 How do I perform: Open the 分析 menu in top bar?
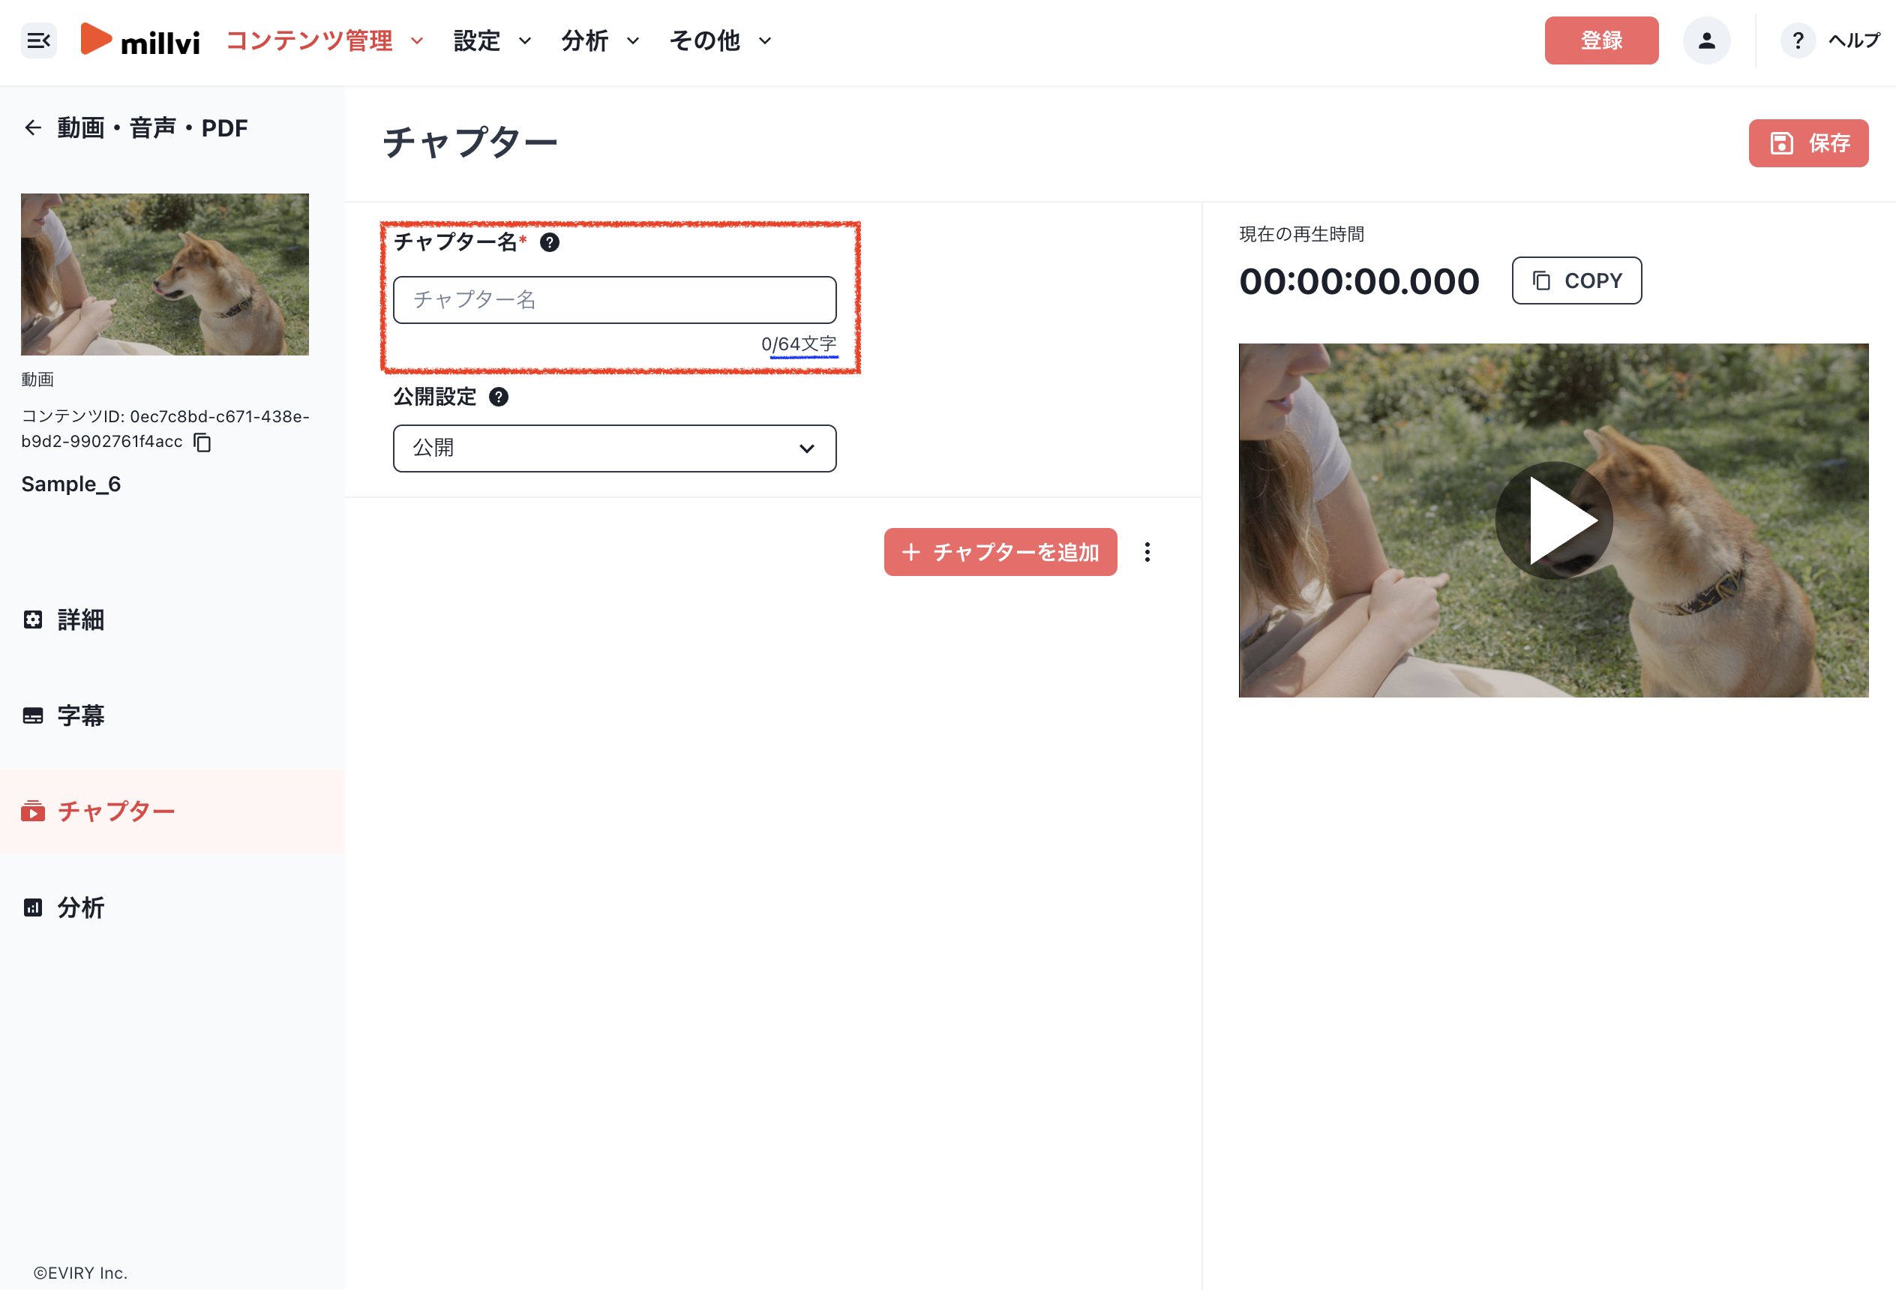(x=601, y=40)
